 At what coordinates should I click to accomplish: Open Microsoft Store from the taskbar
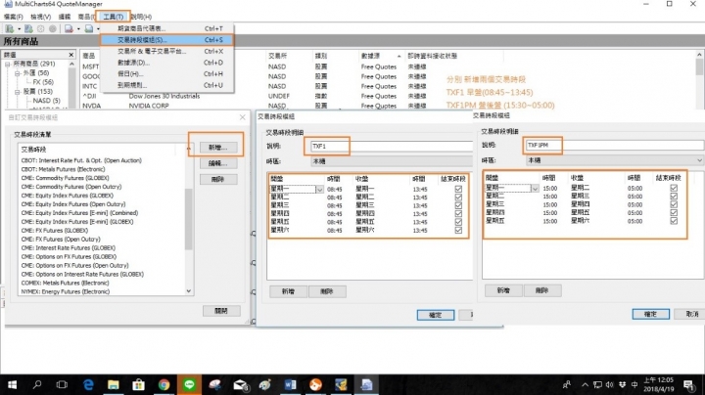[x=138, y=384]
